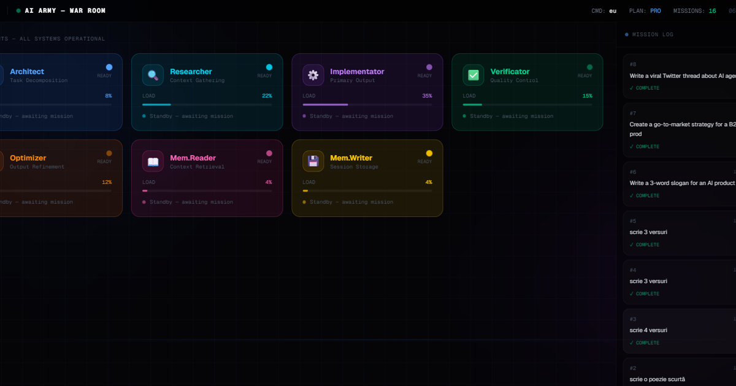
Task: Open mission #7 go-to-market strategy entry
Action: 680,130
